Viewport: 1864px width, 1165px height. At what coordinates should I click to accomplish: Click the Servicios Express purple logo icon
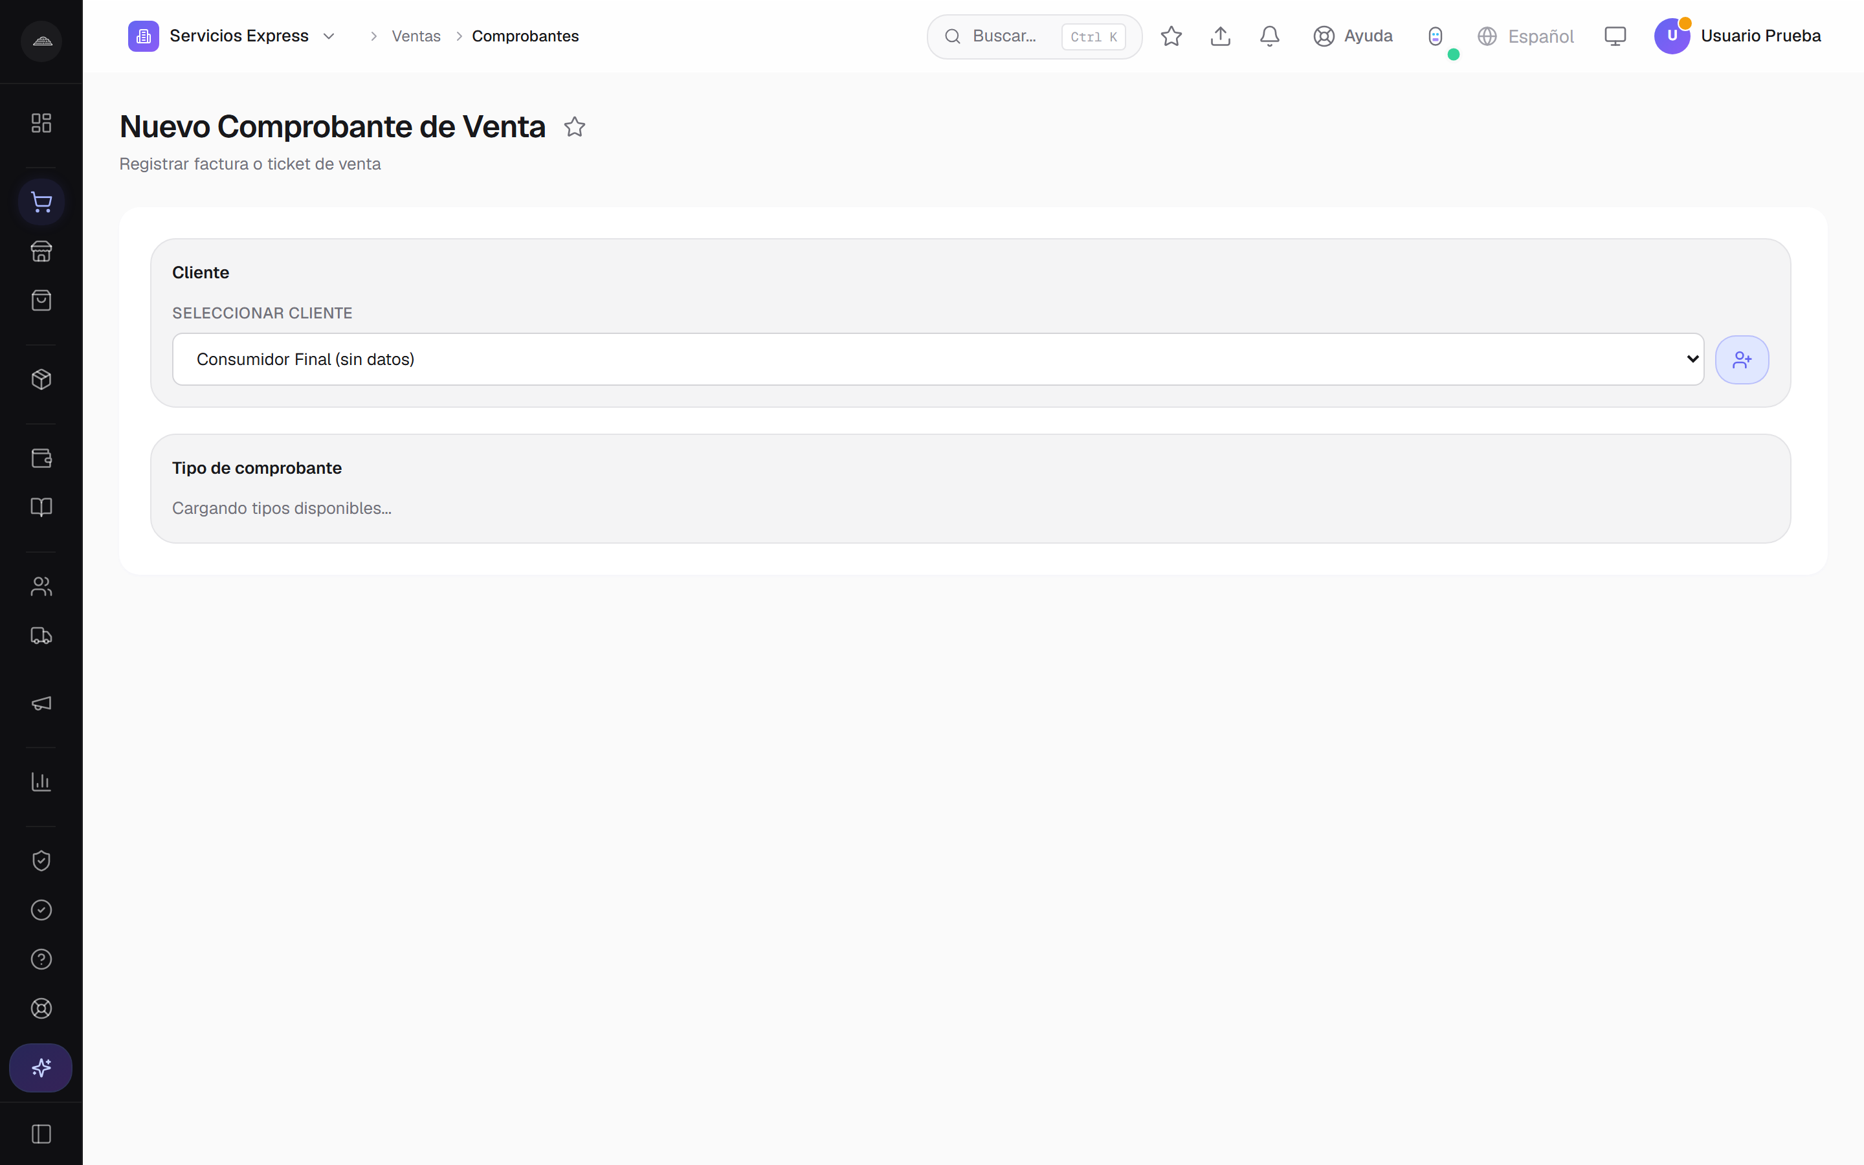pos(143,36)
